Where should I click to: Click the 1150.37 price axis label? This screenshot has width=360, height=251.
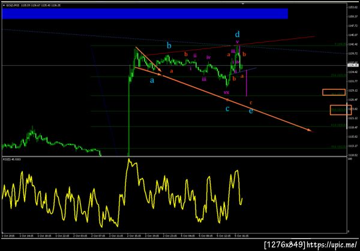point(353,17)
